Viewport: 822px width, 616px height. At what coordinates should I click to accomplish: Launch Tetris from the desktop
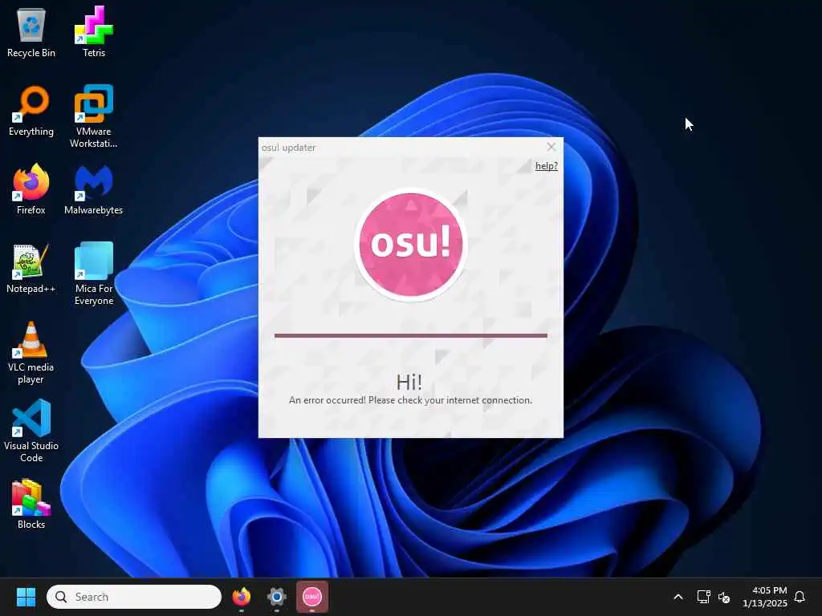point(94,31)
